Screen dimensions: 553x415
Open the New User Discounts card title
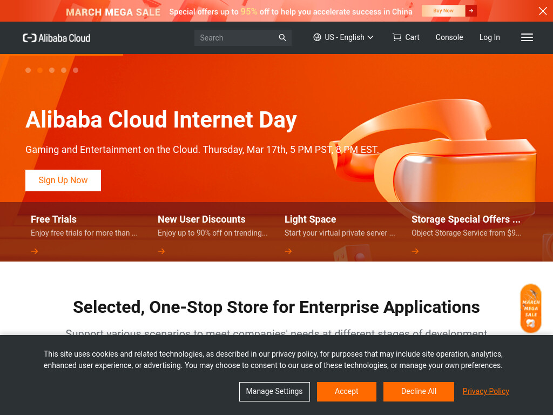point(201,219)
